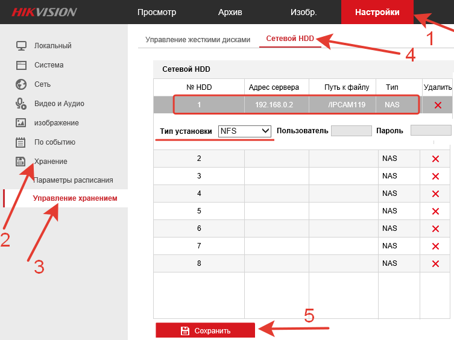Delete network HDD number 7

tap(435, 246)
